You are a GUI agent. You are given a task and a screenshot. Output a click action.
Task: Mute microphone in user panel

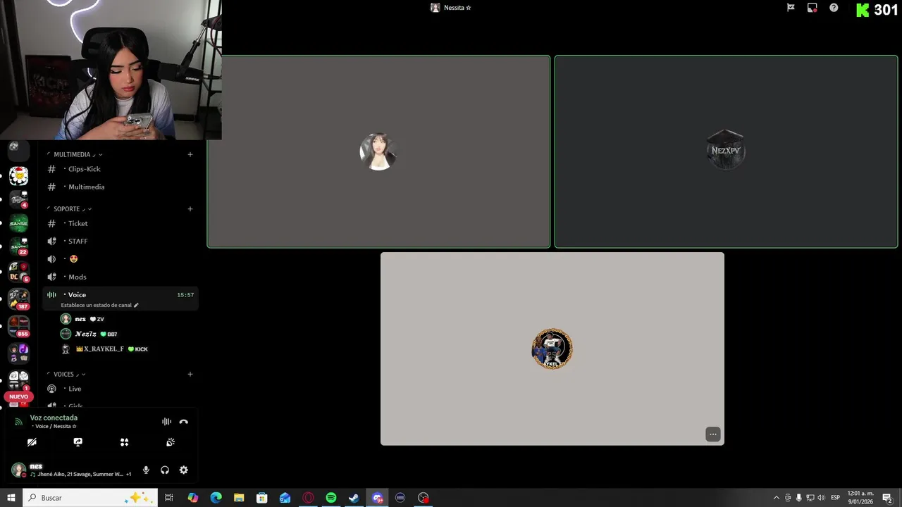[146, 470]
